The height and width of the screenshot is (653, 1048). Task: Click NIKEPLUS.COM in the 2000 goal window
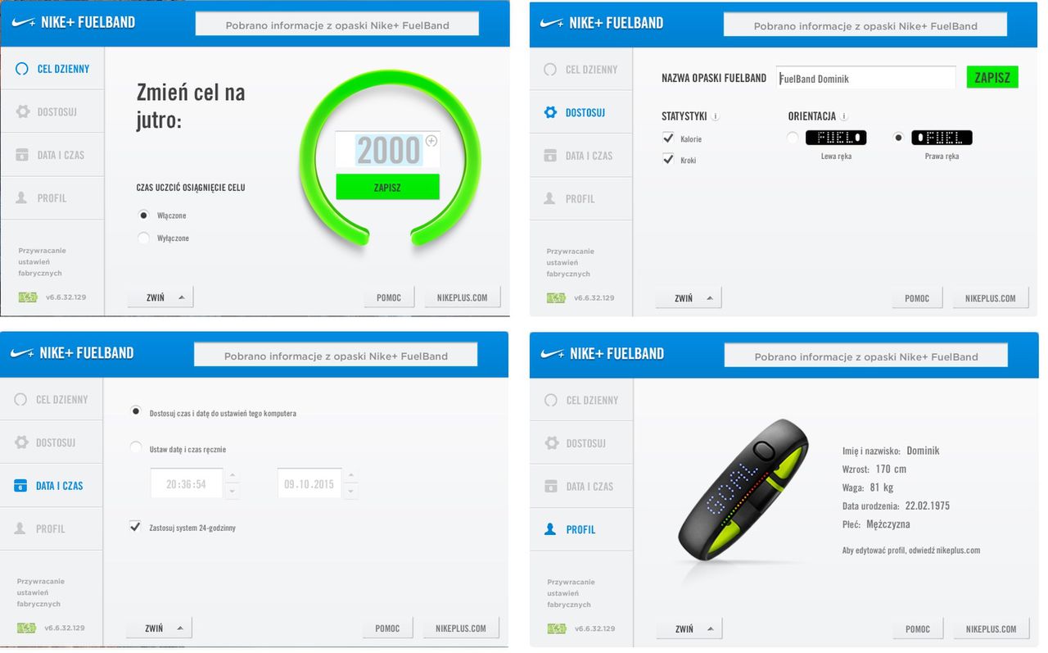(x=462, y=297)
